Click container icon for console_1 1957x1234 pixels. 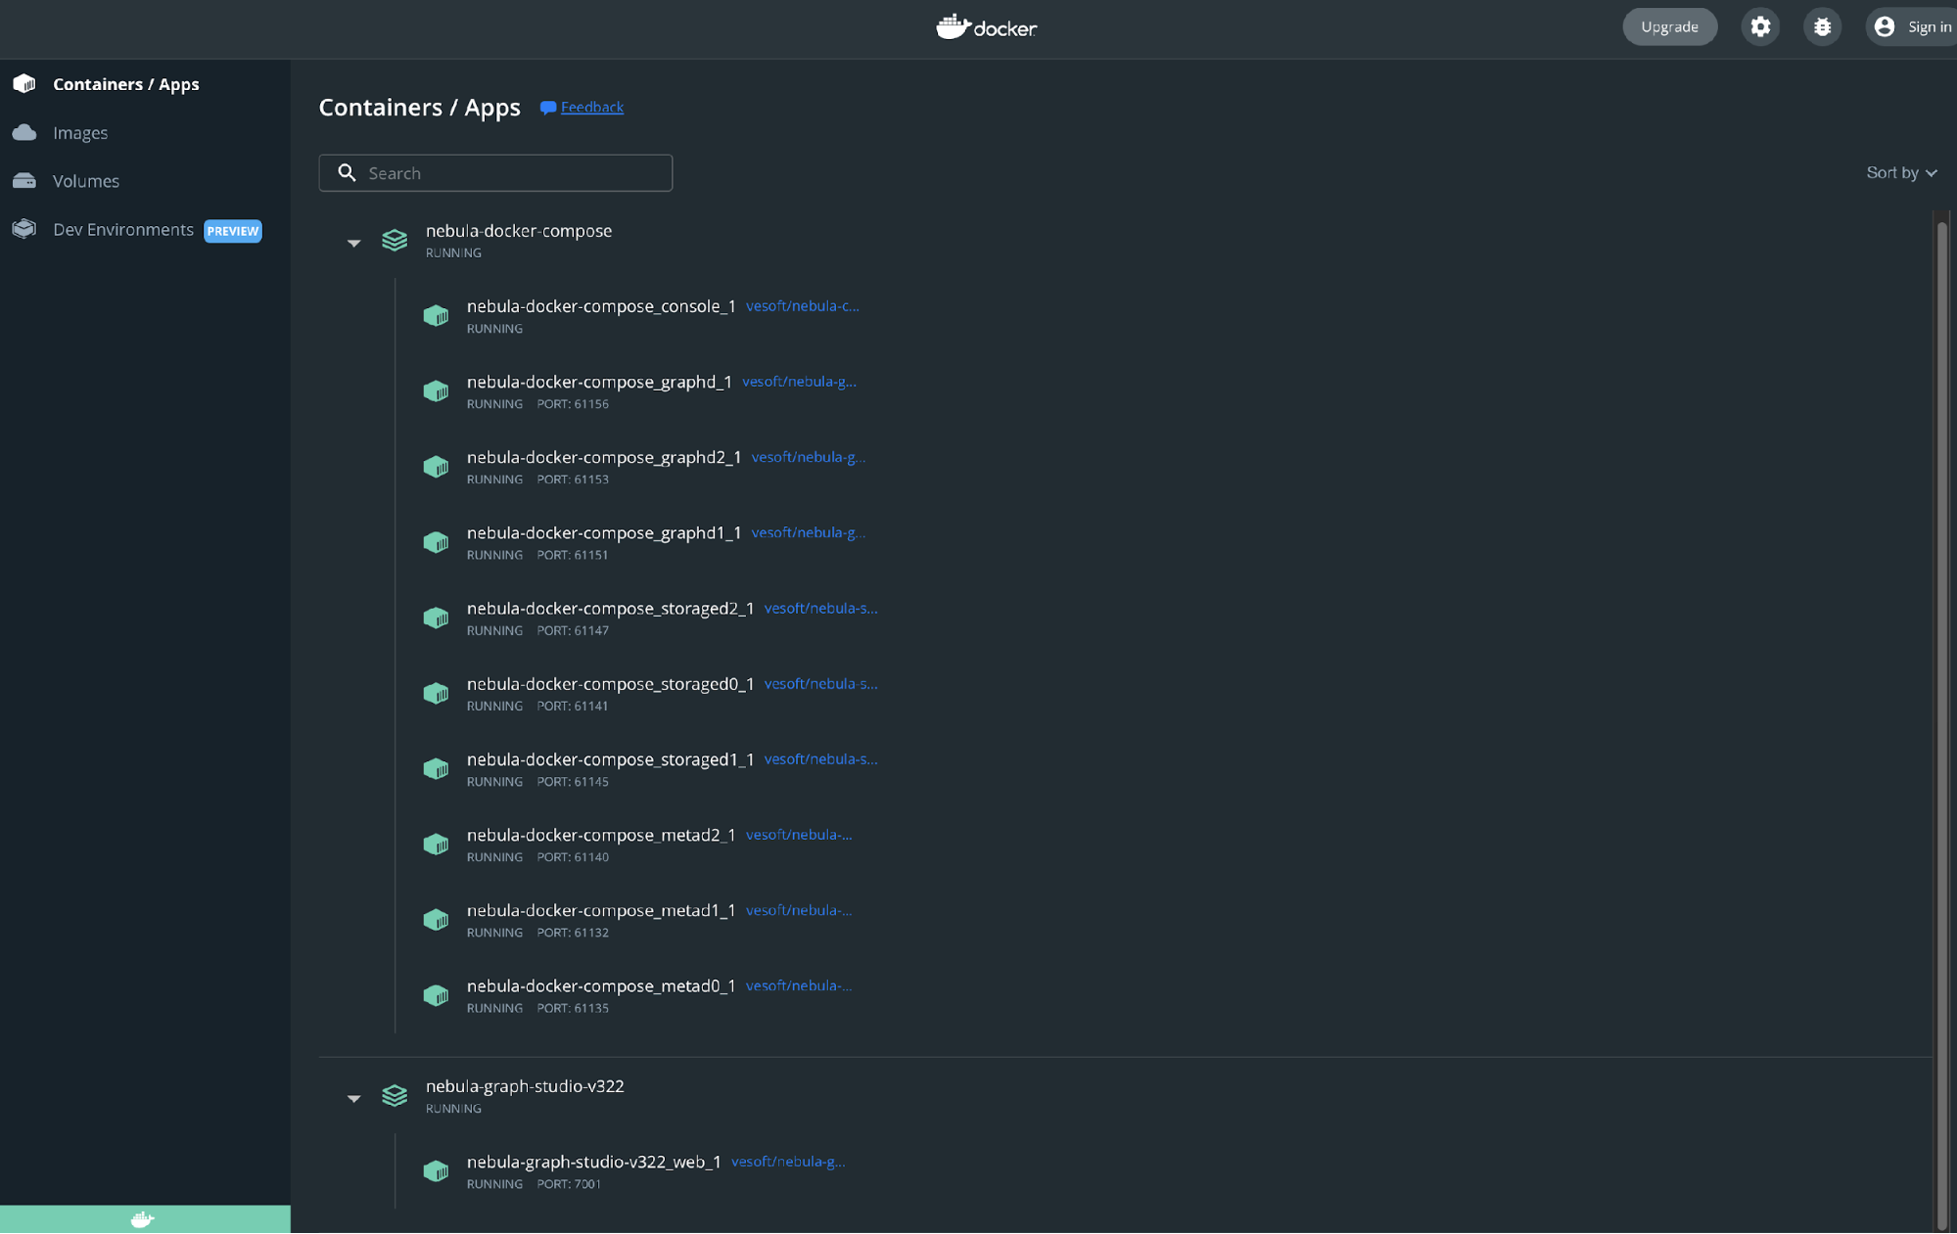point(436,315)
